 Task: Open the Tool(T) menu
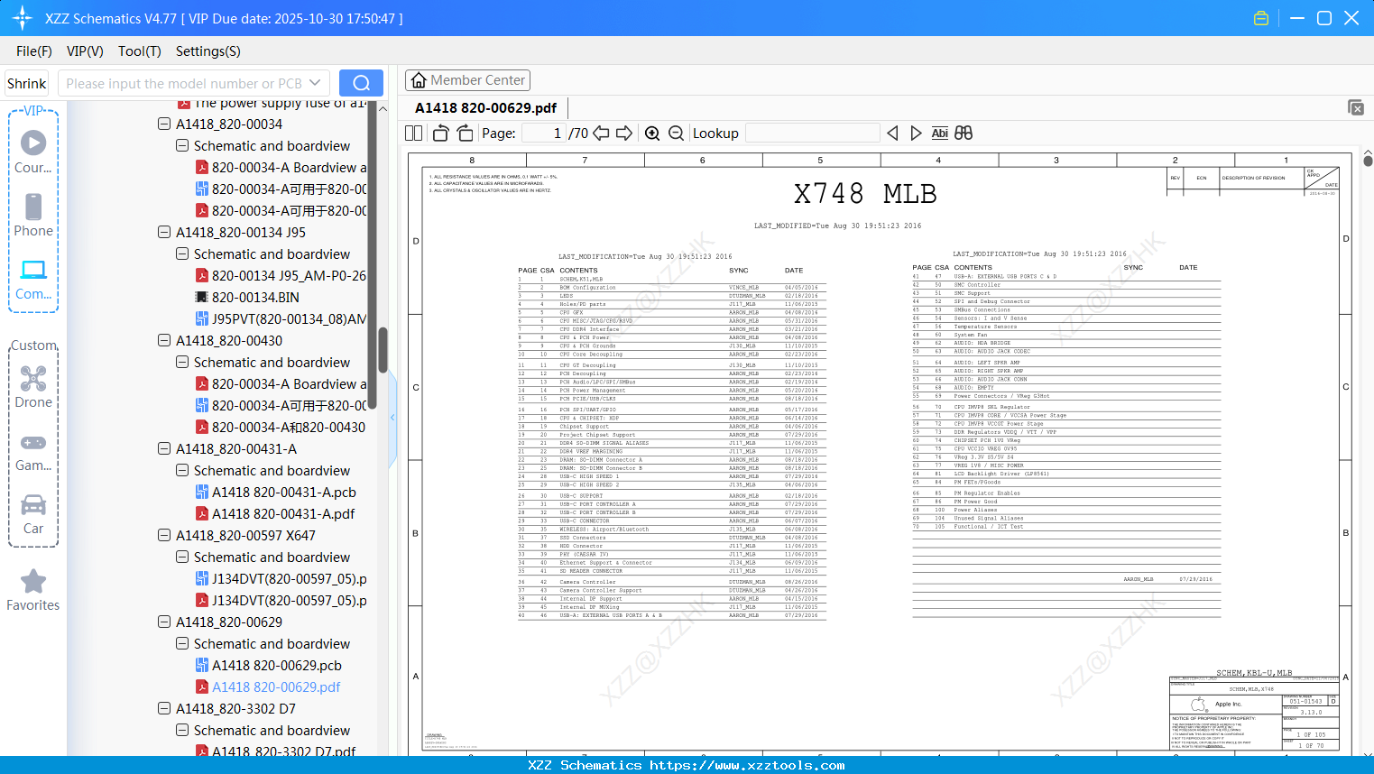140,51
